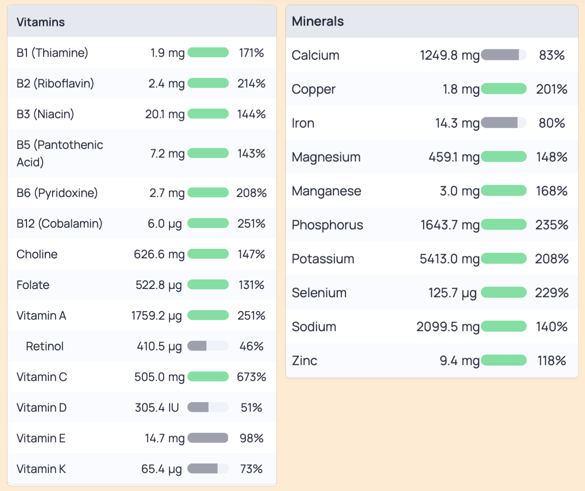Click the Vitamin D progress bar
This screenshot has width=585, height=491.
208,407
